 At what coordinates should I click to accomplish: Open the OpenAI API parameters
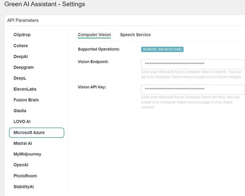click(21, 165)
